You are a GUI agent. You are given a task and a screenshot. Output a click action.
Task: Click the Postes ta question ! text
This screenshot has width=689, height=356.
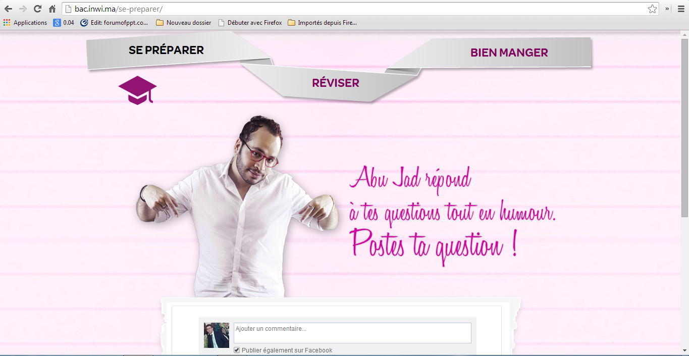434,246
